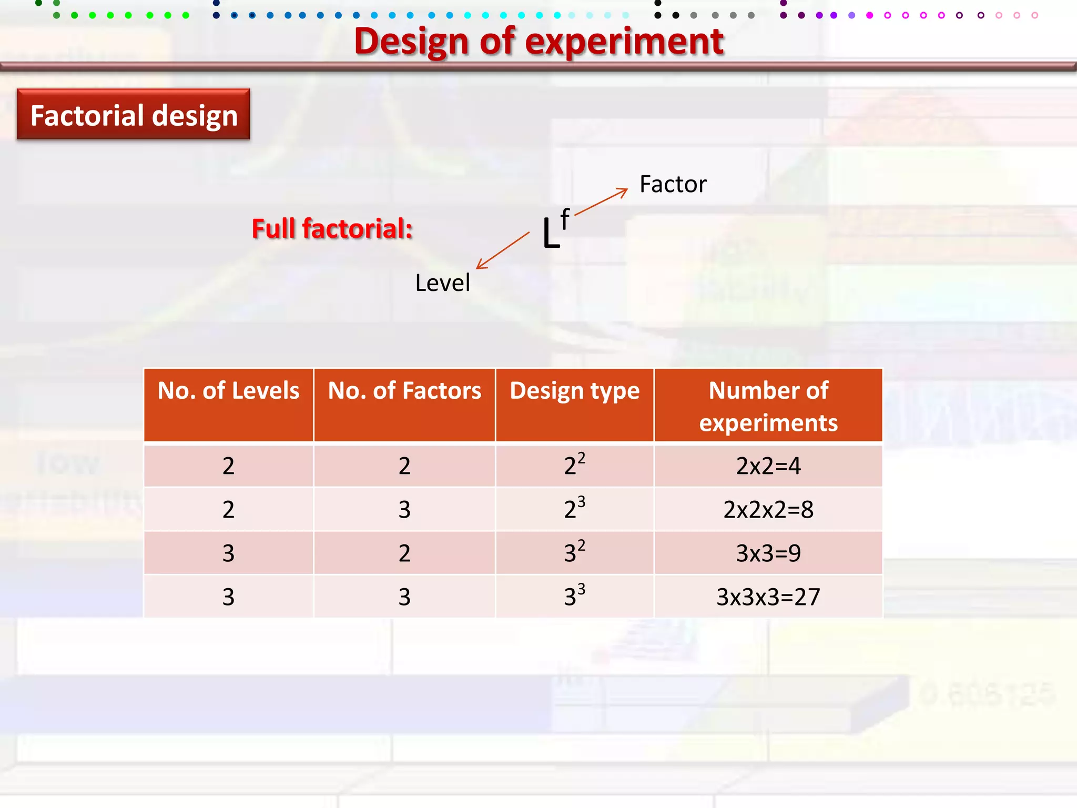Click the 'Design of experiment' slide title

coord(538,41)
